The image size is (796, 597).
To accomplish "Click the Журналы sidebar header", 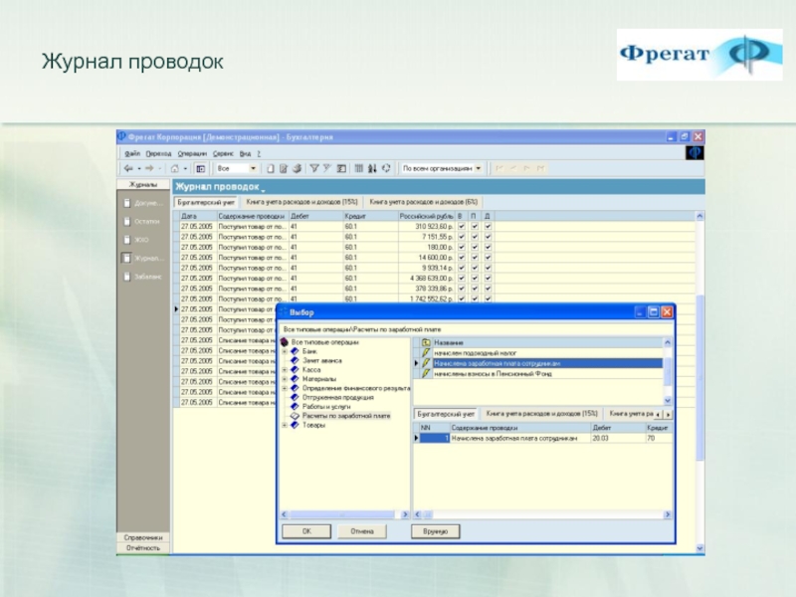I will (143, 185).
